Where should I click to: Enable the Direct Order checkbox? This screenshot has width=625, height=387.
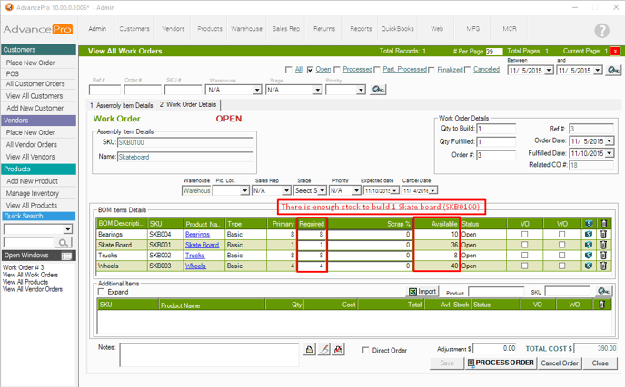tap(366, 350)
